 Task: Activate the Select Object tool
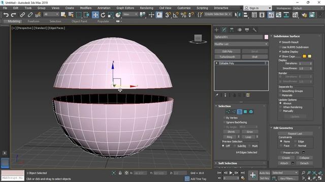63,15
